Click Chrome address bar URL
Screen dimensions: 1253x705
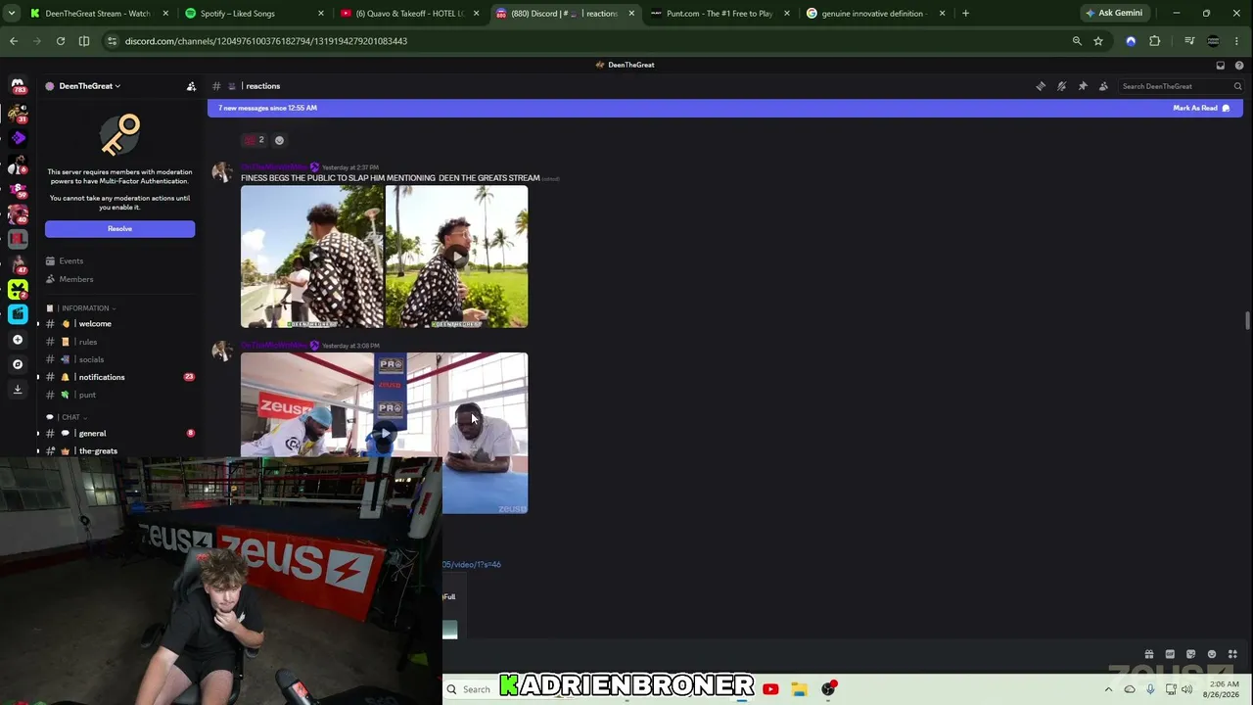click(x=266, y=41)
